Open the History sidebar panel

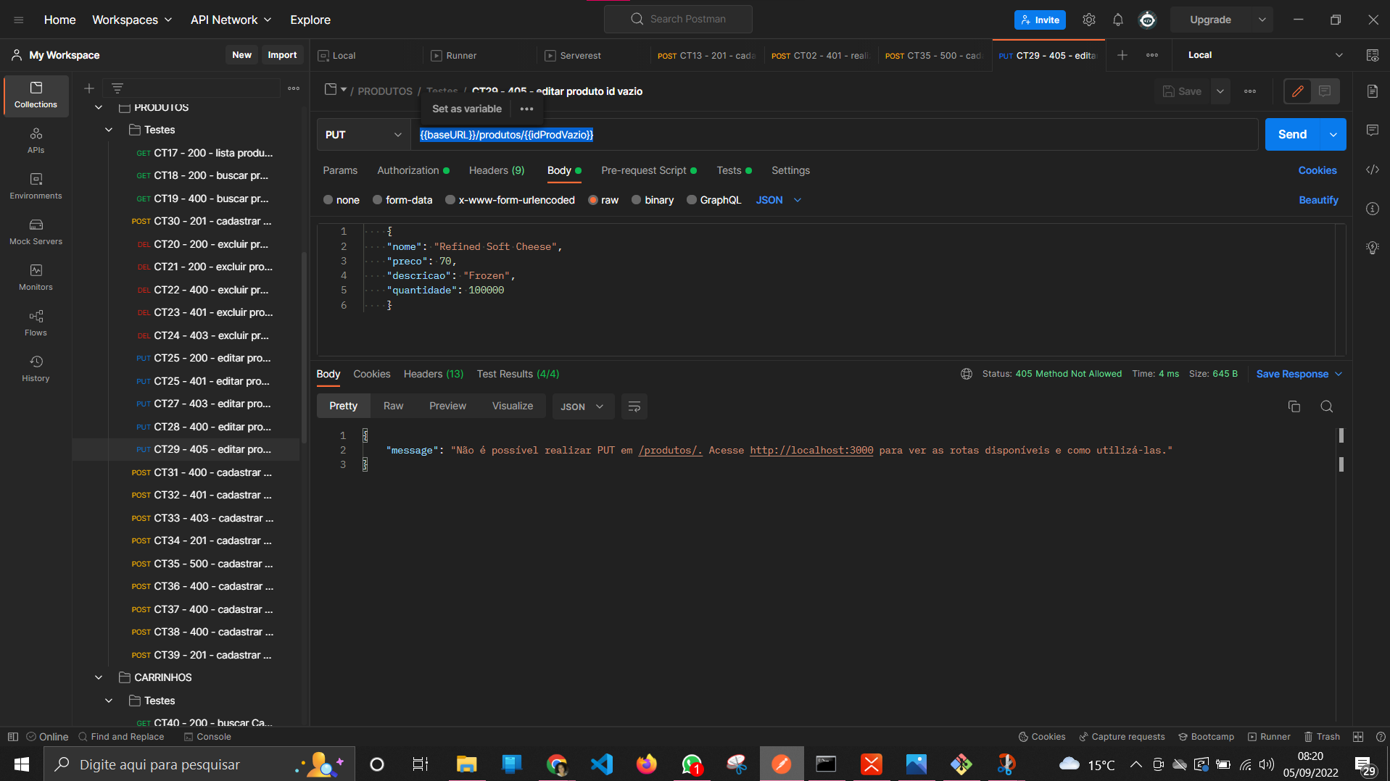(36, 369)
